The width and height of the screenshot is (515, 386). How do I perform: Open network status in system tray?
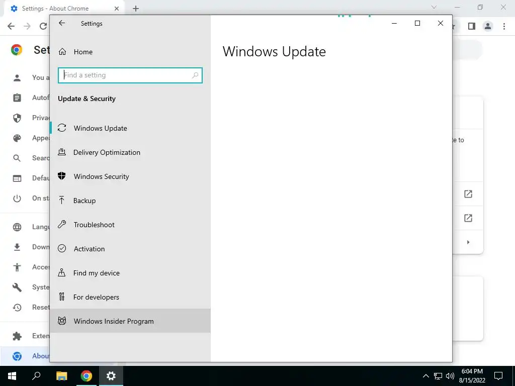coord(438,376)
